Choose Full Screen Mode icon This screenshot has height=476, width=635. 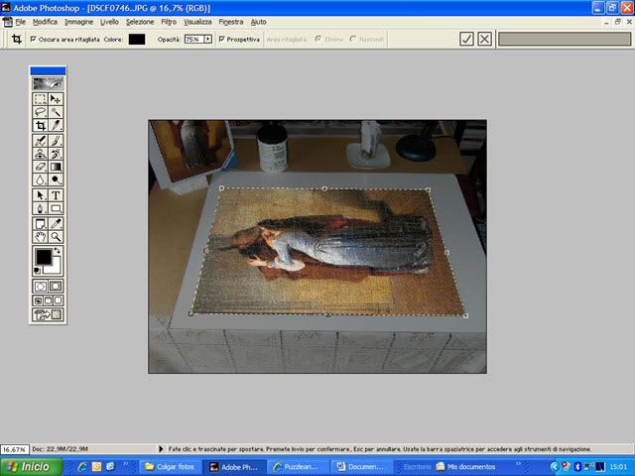click(58, 300)
